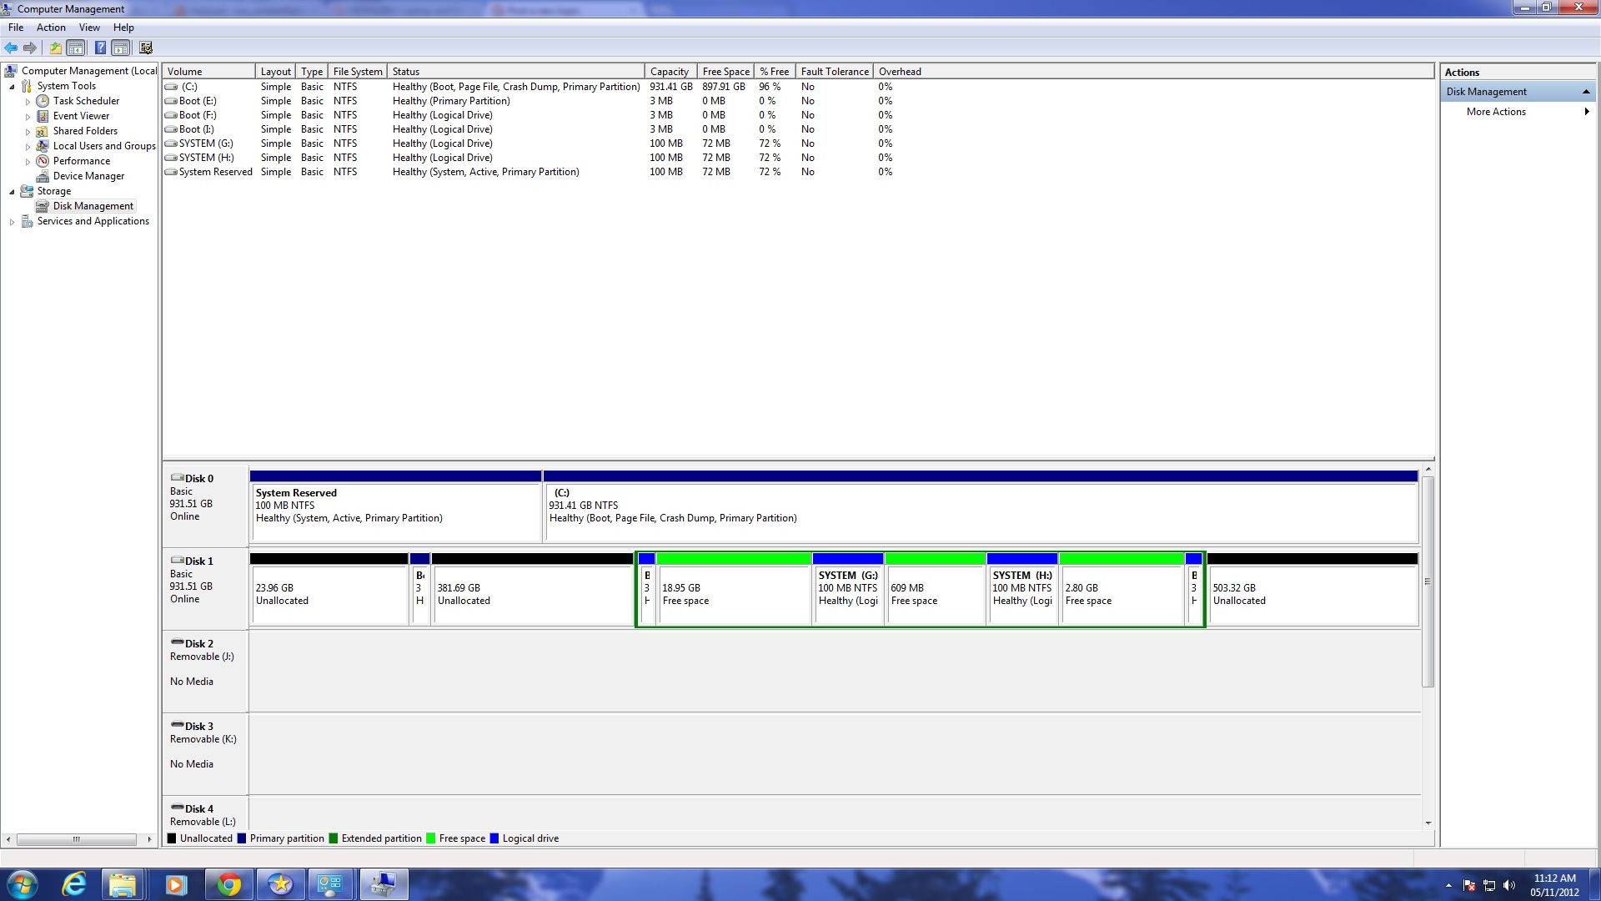This screenshot has width=1601, height=901.
Task: Open the More Actions submenu arrow
Action: [1586, 112]
